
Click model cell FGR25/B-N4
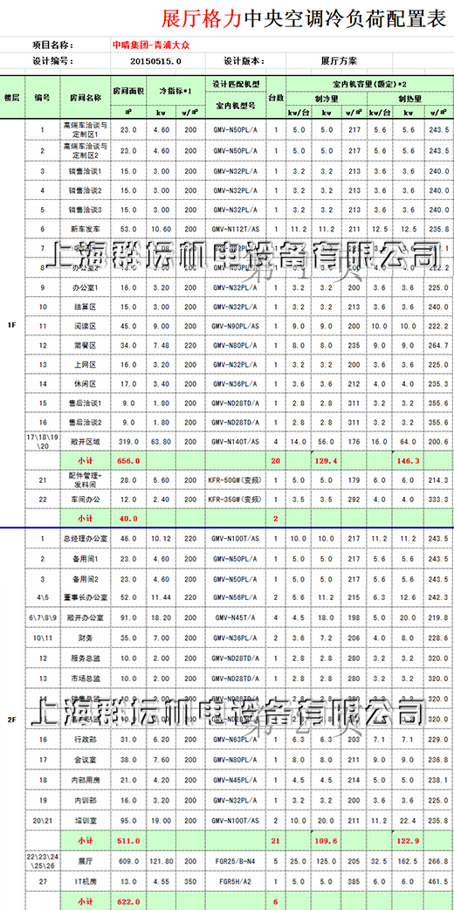[x=236, y=861]
